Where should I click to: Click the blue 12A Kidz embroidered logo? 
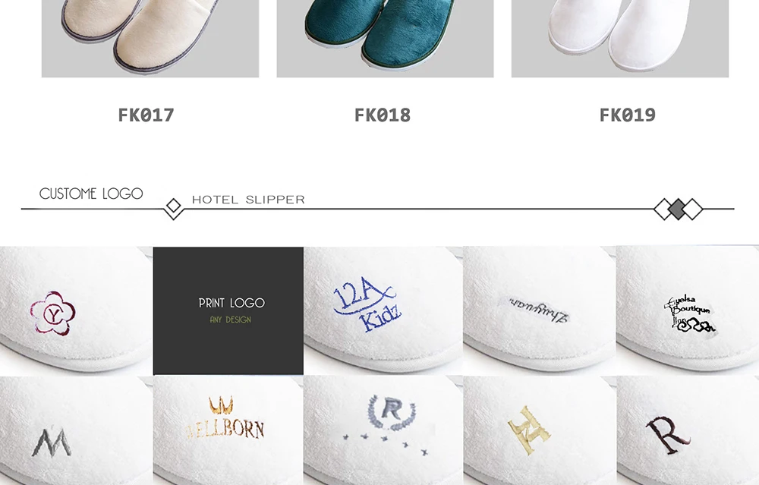click(367, 305)
